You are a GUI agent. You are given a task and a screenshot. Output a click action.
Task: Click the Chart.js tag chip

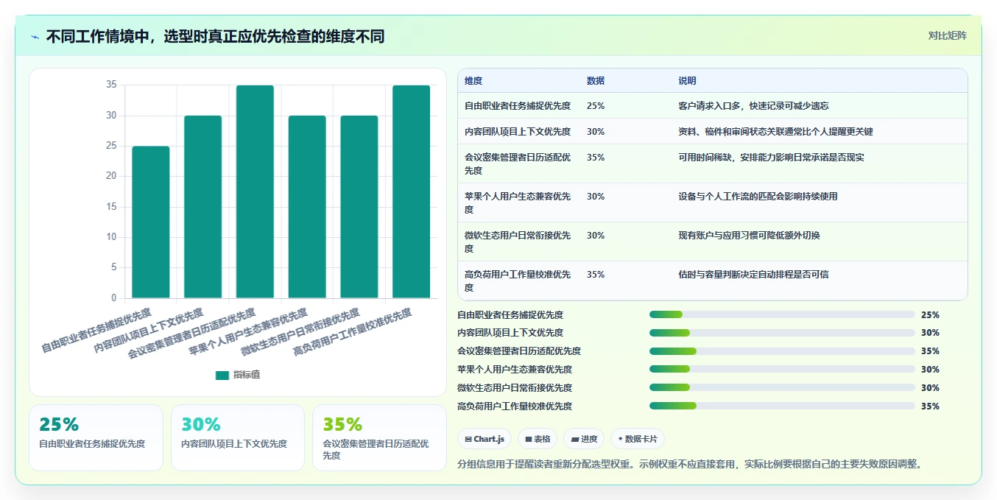click(485, 439)
